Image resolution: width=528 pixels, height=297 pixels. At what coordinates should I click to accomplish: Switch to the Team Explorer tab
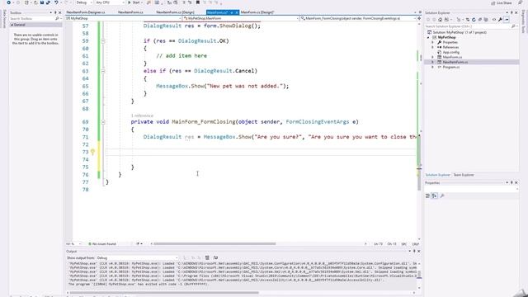[x=464, y=175]
